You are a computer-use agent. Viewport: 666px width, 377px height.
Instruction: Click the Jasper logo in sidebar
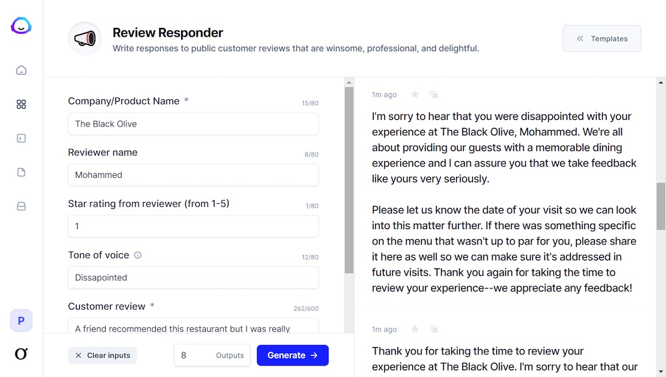pyautogui.click(x=21, y=26)
